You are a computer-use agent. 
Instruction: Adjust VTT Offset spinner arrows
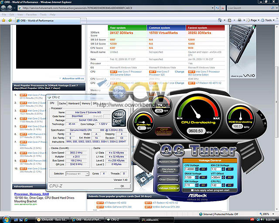coord(223,177)
